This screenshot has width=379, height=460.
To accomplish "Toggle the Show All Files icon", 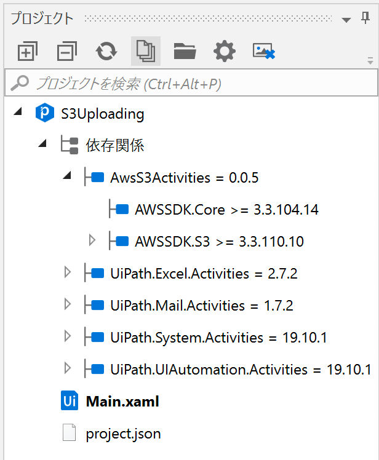I will (x=146, y=52).
